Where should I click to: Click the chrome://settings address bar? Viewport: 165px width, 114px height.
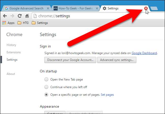click(98, 16)
